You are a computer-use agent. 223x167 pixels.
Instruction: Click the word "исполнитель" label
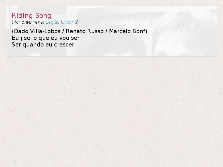(29, 22)
